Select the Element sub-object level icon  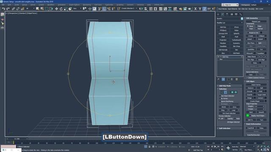pos(235,92)
